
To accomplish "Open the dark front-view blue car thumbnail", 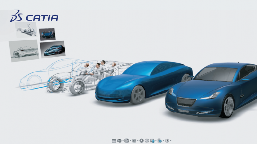I will click(47, 34).
